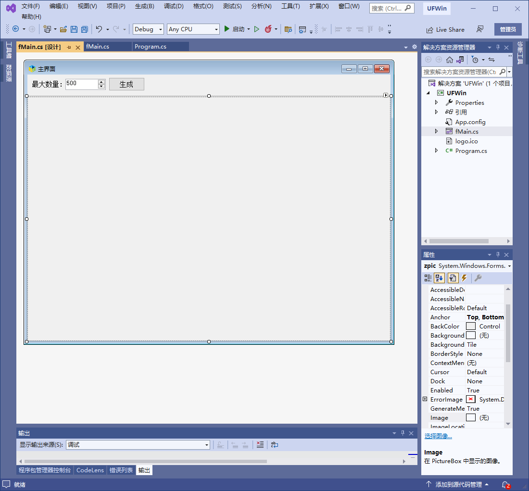Click the New Project toolbar icon
The image size is (529, 491).
pos(47,29)
